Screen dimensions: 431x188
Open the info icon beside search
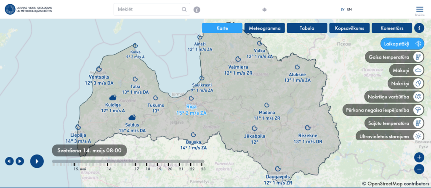tap(197, 10)
